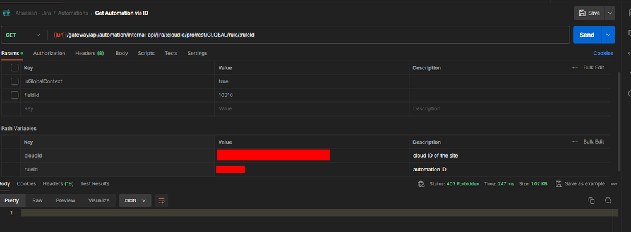The height and width of the screenshot is (232, 631).
Task: Open the GET method dropdown
Action: (23, 35)
